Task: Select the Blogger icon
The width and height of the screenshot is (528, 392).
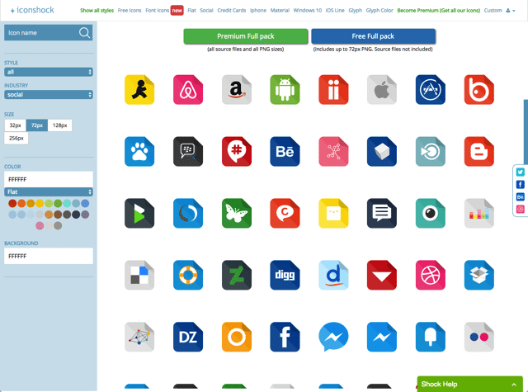Action: (x=478, y=151)
